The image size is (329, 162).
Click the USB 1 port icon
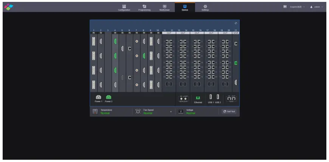211,97
